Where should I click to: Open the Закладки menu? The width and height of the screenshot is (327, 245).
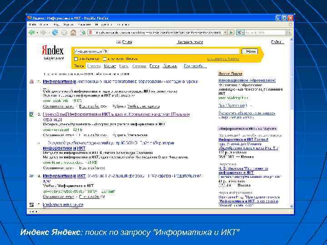click(84, 24)
